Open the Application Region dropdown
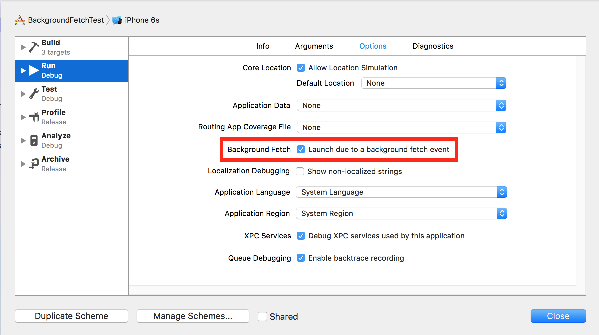 point(401,213)
